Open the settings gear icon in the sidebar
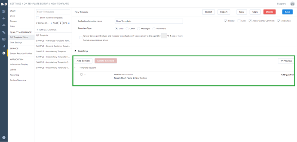Screen dimensions: 297x142 (4, 53)
